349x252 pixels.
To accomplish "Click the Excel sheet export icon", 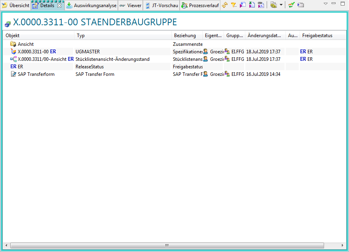I will click(252, 5).
